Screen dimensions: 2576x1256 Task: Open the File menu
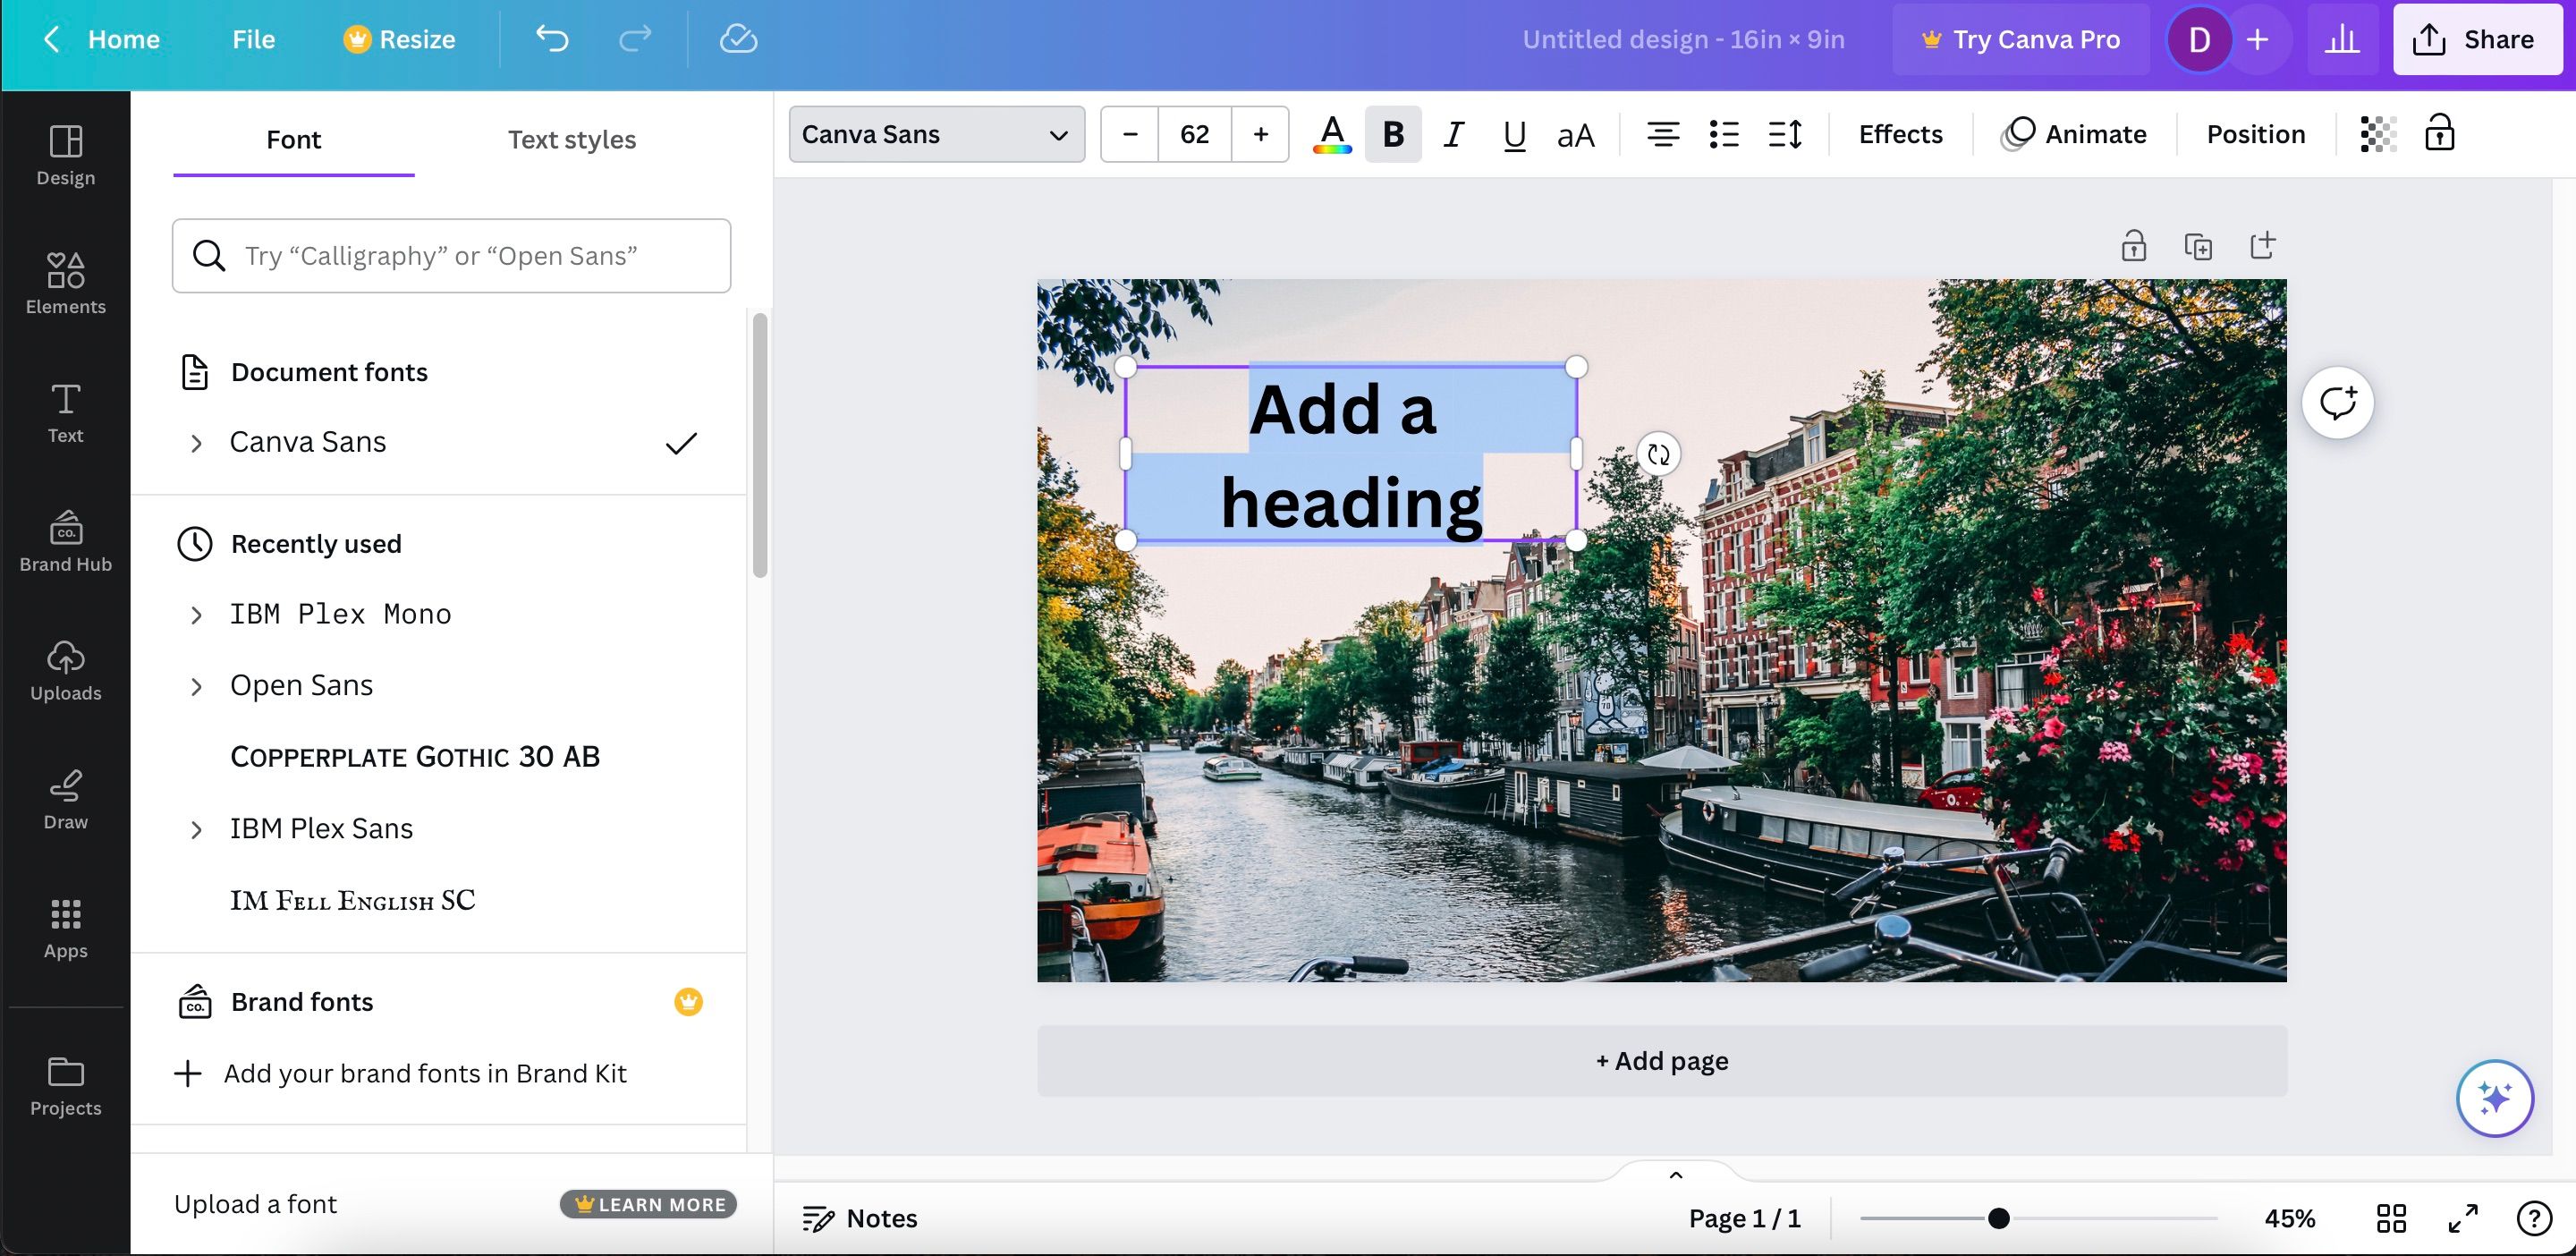(253, 39)
